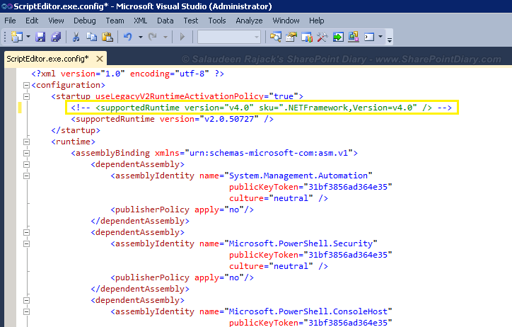Collapse dependentAssembly above Microsoft.PowerShell.Security
Image resolution: width=512 pixels, height=327 pixels.
coord(26,232)
